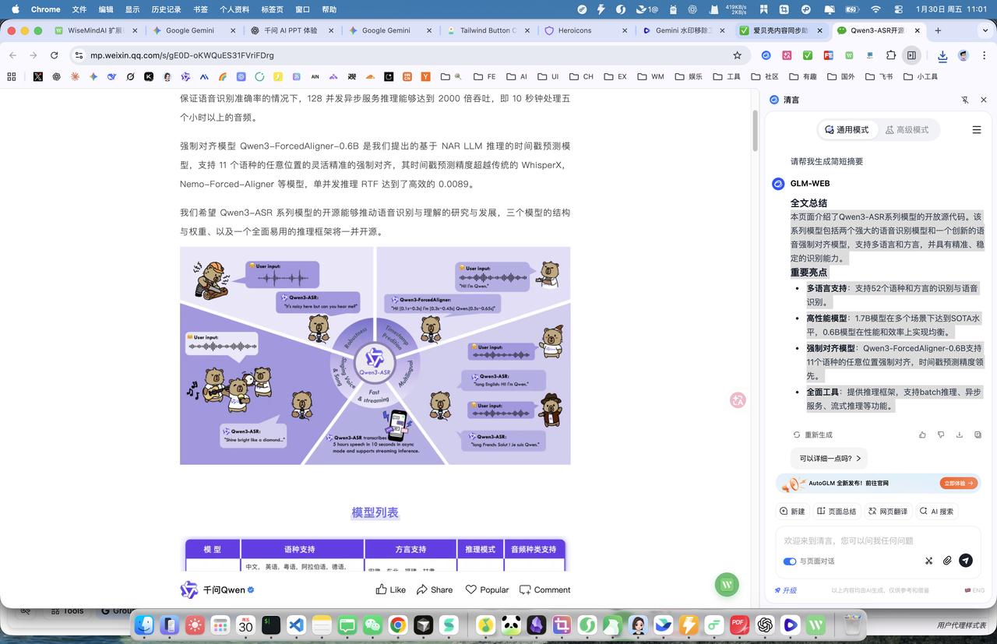
Task: Click the 页面总结 button
Action: [836, 512]
